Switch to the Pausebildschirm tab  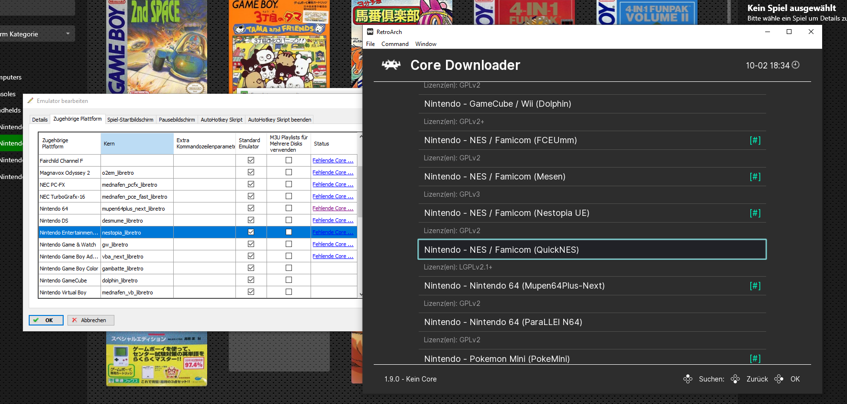point(177,120)
